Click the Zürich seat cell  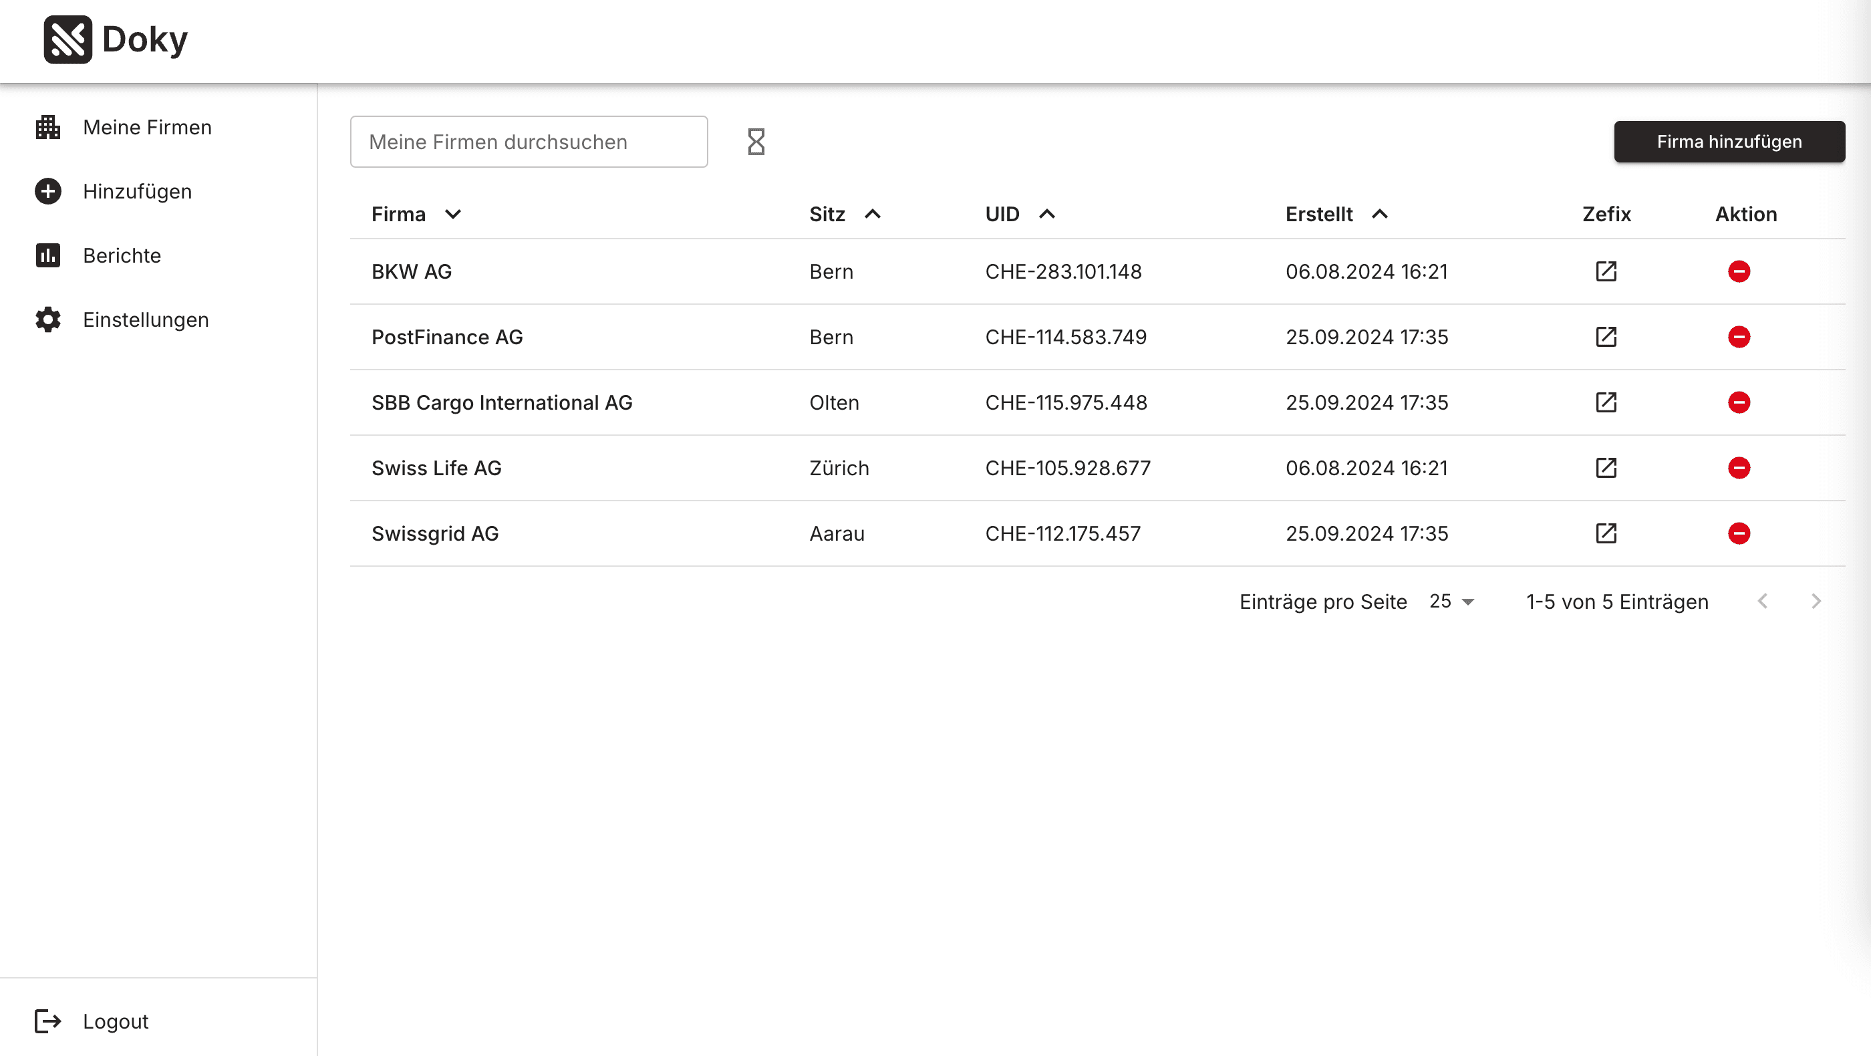[840, 468]
